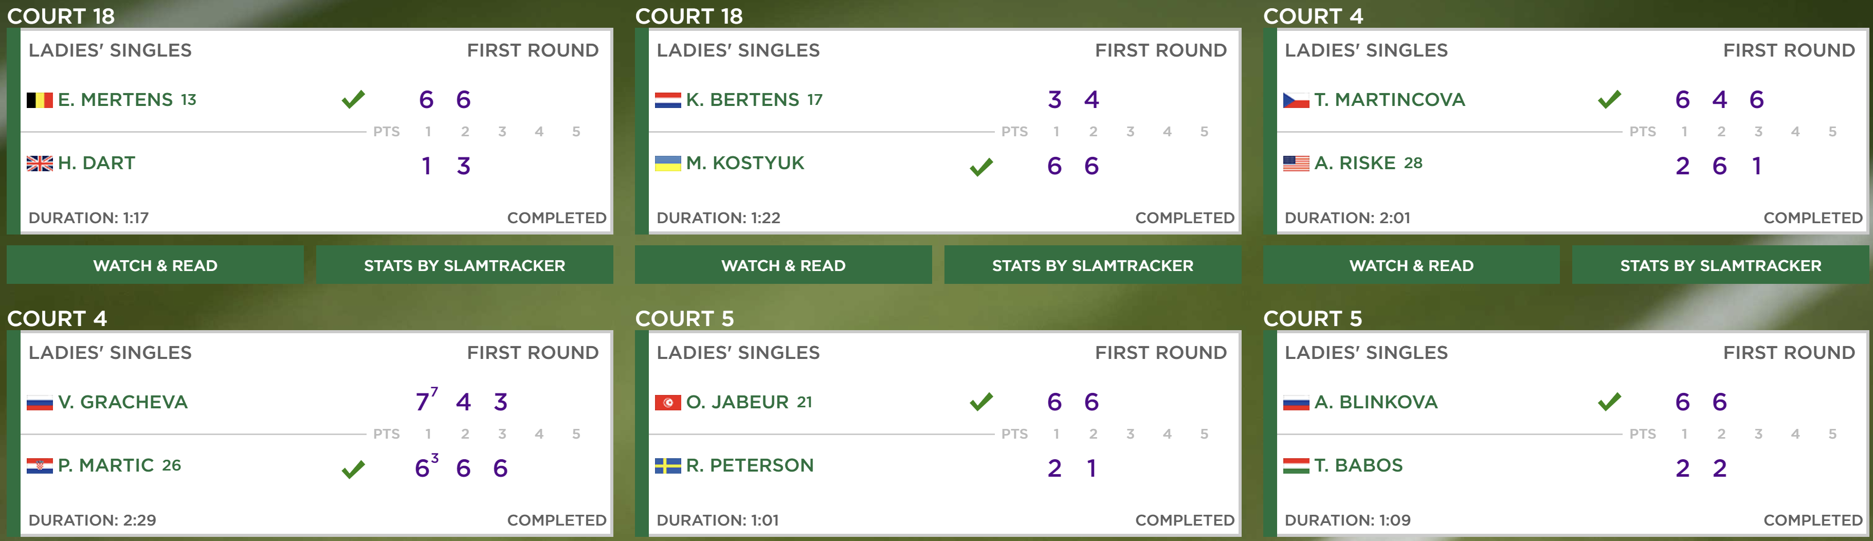Open Watch & Read for Bertens-Kostyuk match

click(x=783, y=265)
